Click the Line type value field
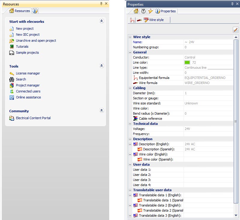Image resolution: width=240 pixels, height=220 pixels. [x=208, y=68]
